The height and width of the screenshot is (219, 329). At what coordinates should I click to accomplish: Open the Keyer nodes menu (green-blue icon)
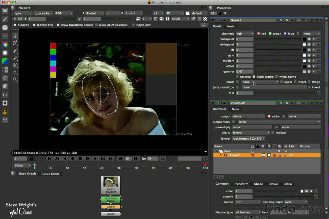[x=5, y=61]
